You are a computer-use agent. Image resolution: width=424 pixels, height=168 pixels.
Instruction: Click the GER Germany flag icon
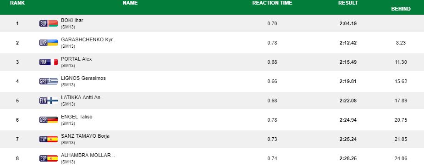coord(49,120)
